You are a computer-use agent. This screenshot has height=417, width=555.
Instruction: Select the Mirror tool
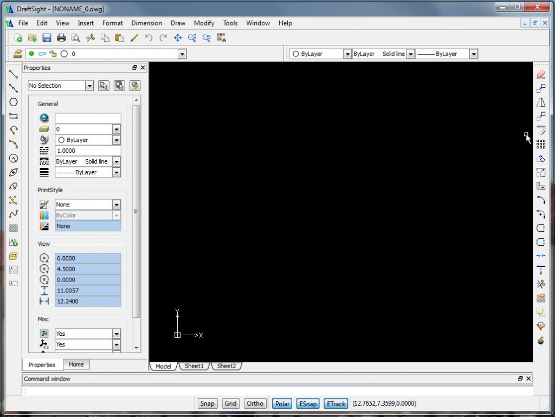coord(540,102)
